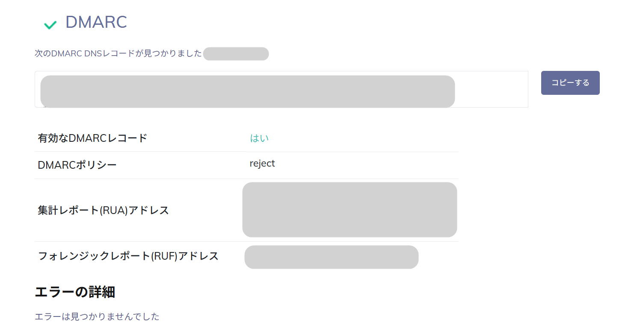Viewport: 637px width, 334px height.
Task: Click the コピーする button
Action: tap(570, 83)
